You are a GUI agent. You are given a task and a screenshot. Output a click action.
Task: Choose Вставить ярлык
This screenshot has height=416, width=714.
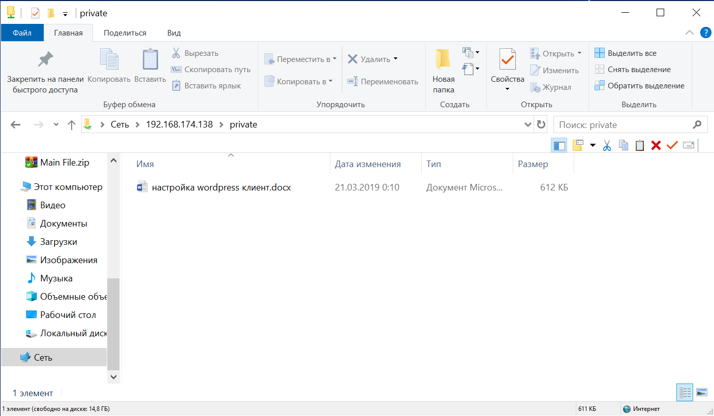pyautogui.click(x=206, y=86)
